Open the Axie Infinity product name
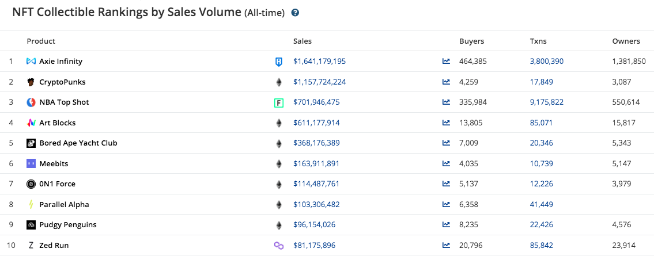 pyautogui.click(x=61, y=61)
